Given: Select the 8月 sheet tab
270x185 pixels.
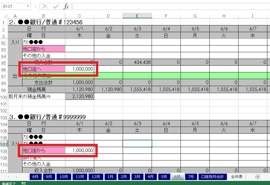Looking at the screenshot, I should click(x=35, y=177).
